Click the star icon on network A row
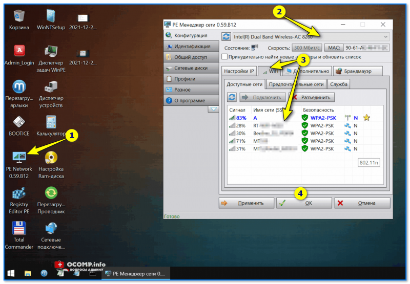The height and width of the screenshot is (284, 410). (x=366, y=118)
